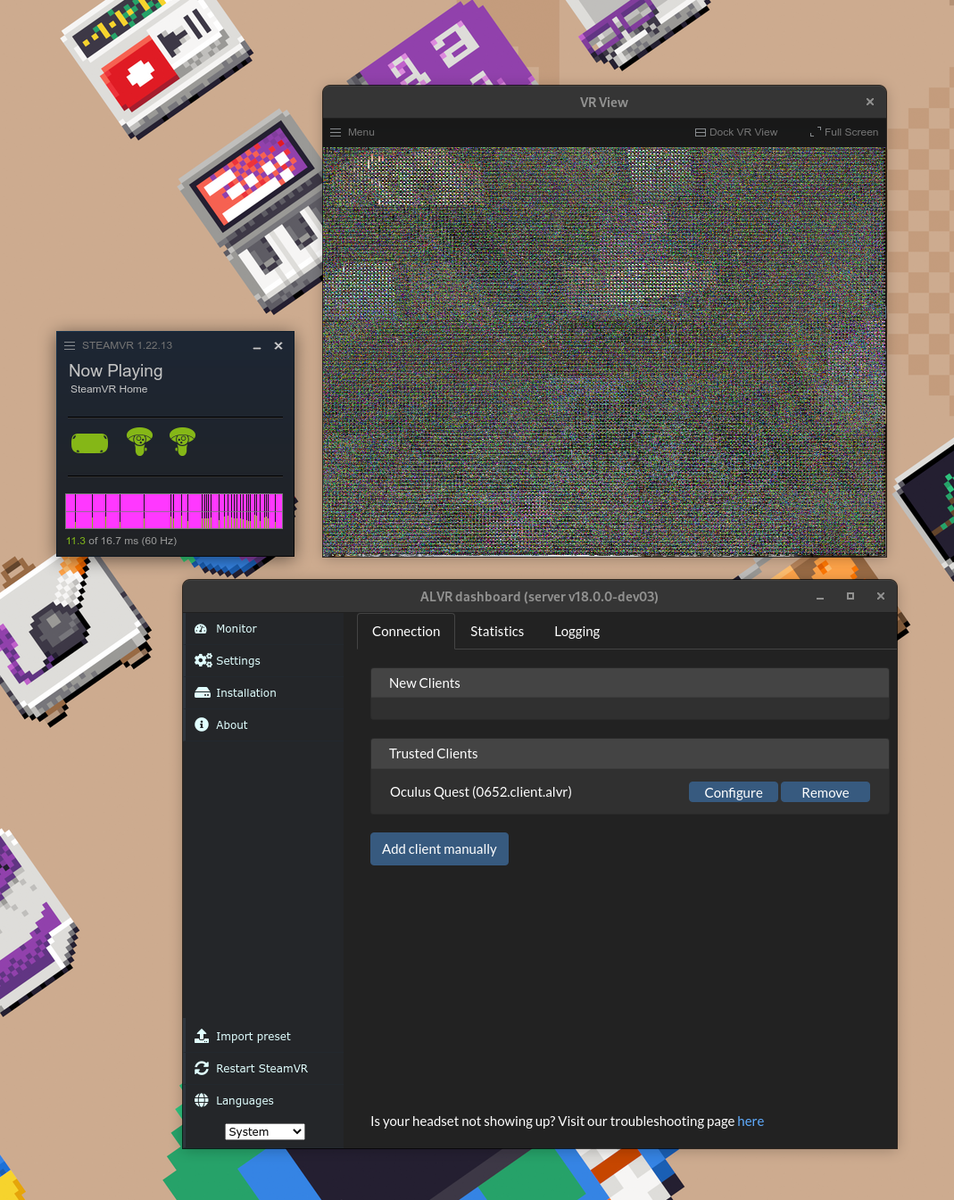Screen dimensions: 954x1200
Task: Click the headset status icon in SteamVR
Action: click(x=89, y=442)
